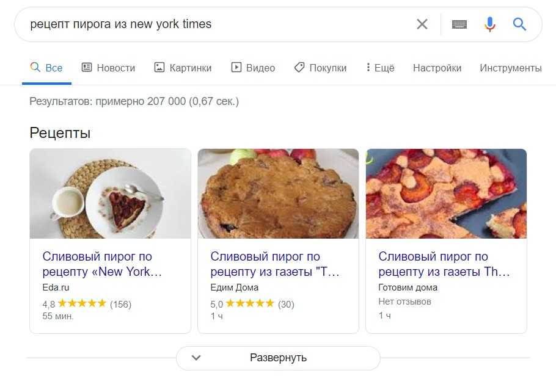The height and width of the screenshot is (379, 556).
Task: Click the pie slice on plate thumbnail
Action: click(x=110, y=193)
